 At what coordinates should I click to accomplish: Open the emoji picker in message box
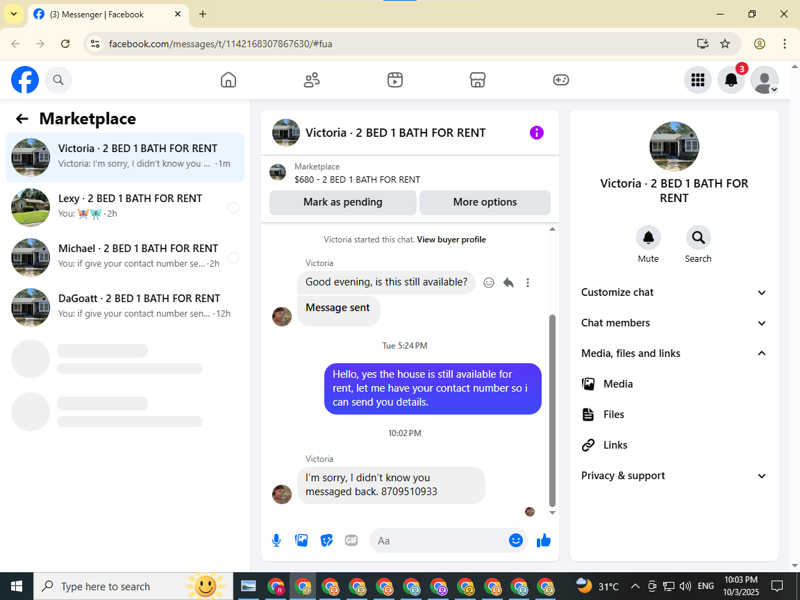pyautogui.click(x=516, y=540)
